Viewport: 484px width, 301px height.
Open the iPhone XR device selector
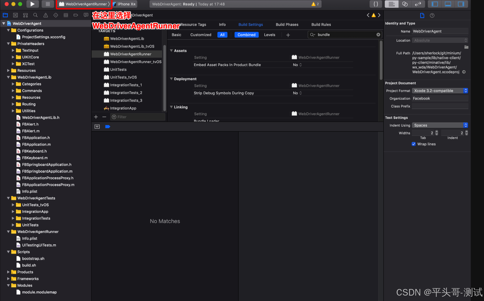click(x=124, y=4)
